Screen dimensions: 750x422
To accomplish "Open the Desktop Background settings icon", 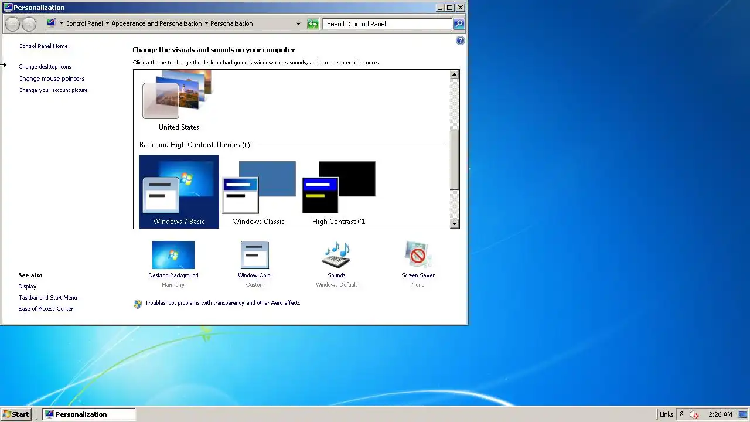I will (x=173, y=255).
